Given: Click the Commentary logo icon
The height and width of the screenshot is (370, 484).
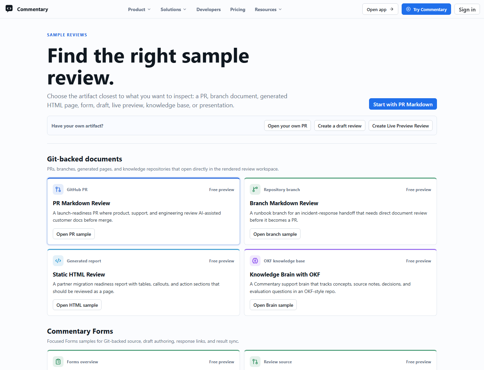Looking at the screenshot, I should click(9, 9).
